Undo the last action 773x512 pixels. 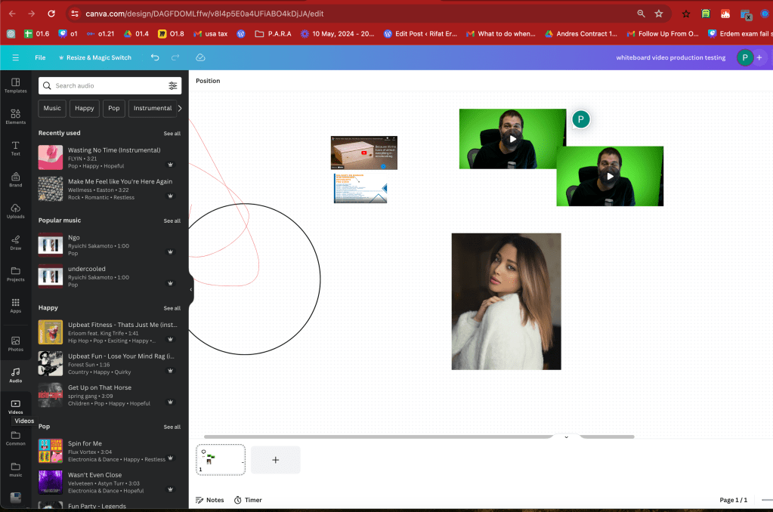tap(155, 57)
